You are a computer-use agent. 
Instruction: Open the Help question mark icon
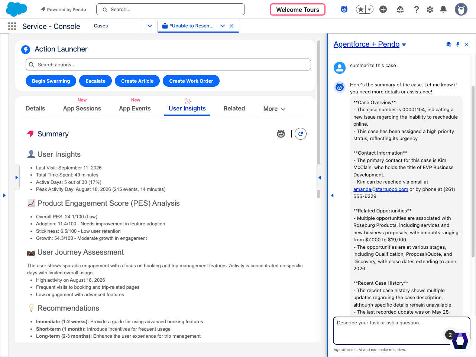(x=417, y=9)
